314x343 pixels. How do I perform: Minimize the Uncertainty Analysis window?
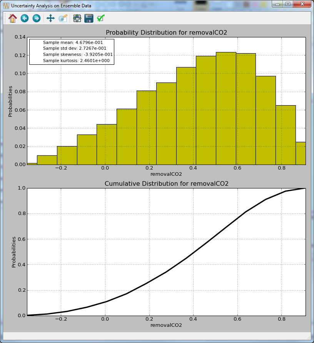pos(278,4)
